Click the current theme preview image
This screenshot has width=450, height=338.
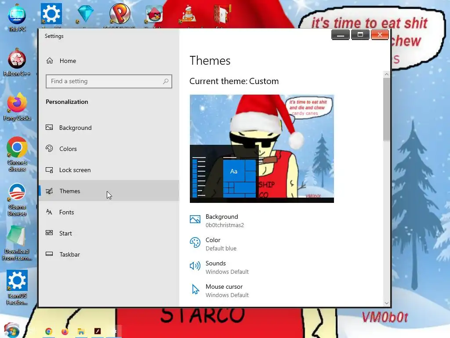click(262, 149)
